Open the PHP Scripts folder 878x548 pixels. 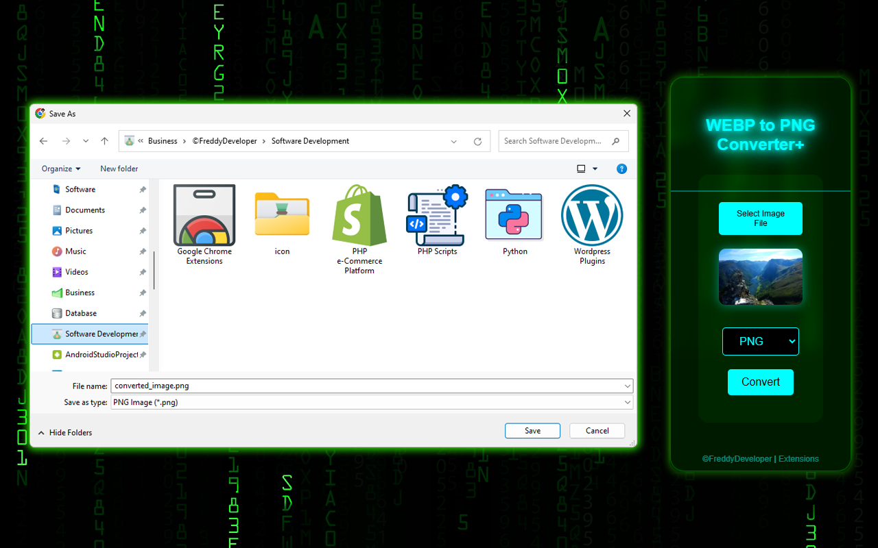click(x=437, y=220)
